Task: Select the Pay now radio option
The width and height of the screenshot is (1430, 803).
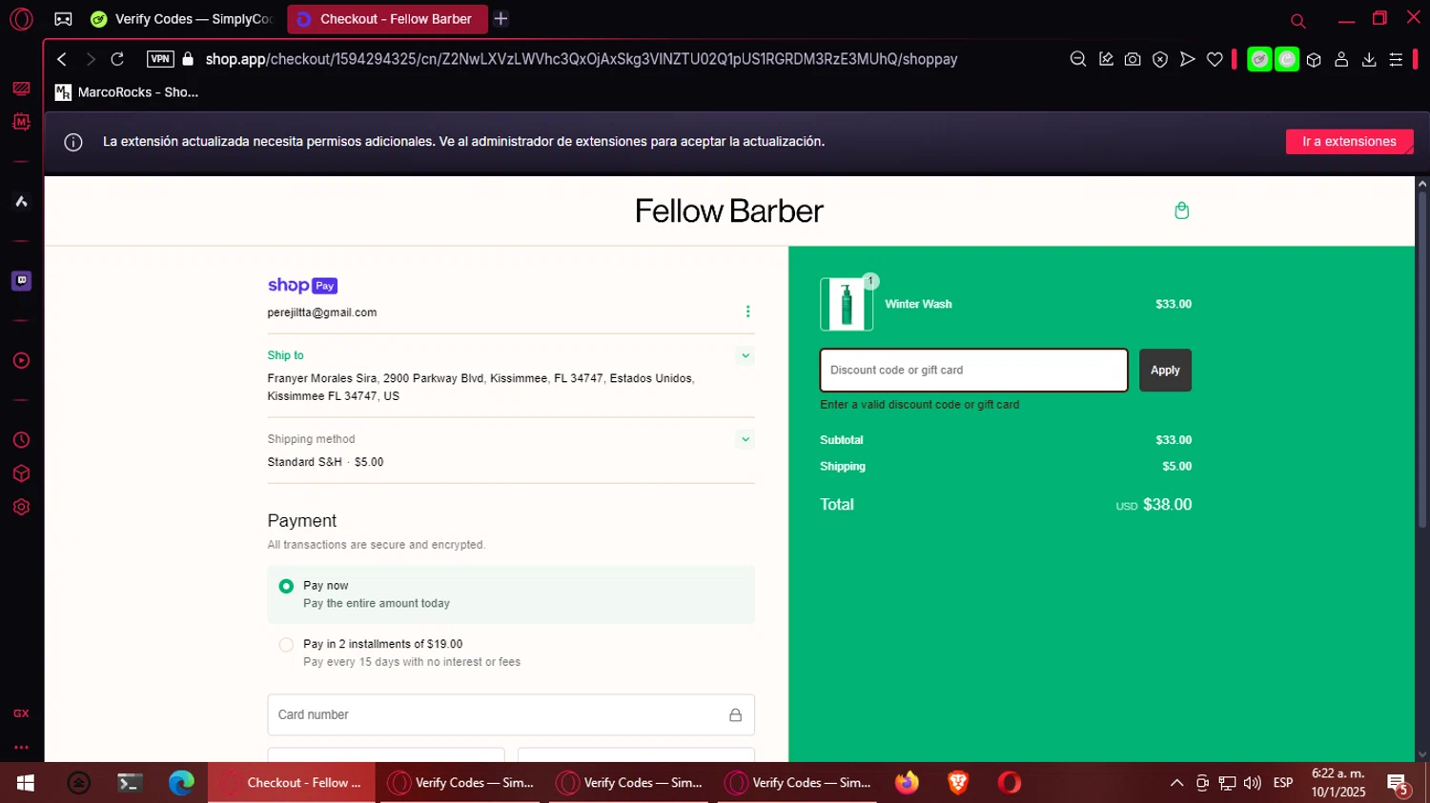Action: 286,586
